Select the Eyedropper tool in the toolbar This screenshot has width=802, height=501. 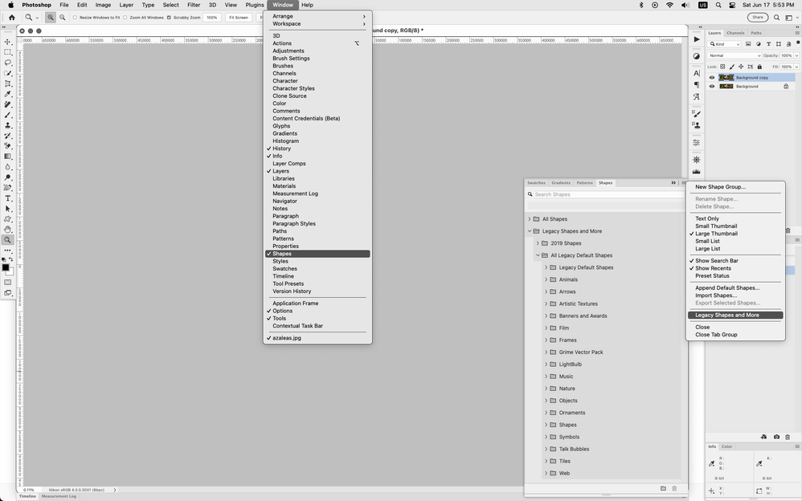coord(8,94)
